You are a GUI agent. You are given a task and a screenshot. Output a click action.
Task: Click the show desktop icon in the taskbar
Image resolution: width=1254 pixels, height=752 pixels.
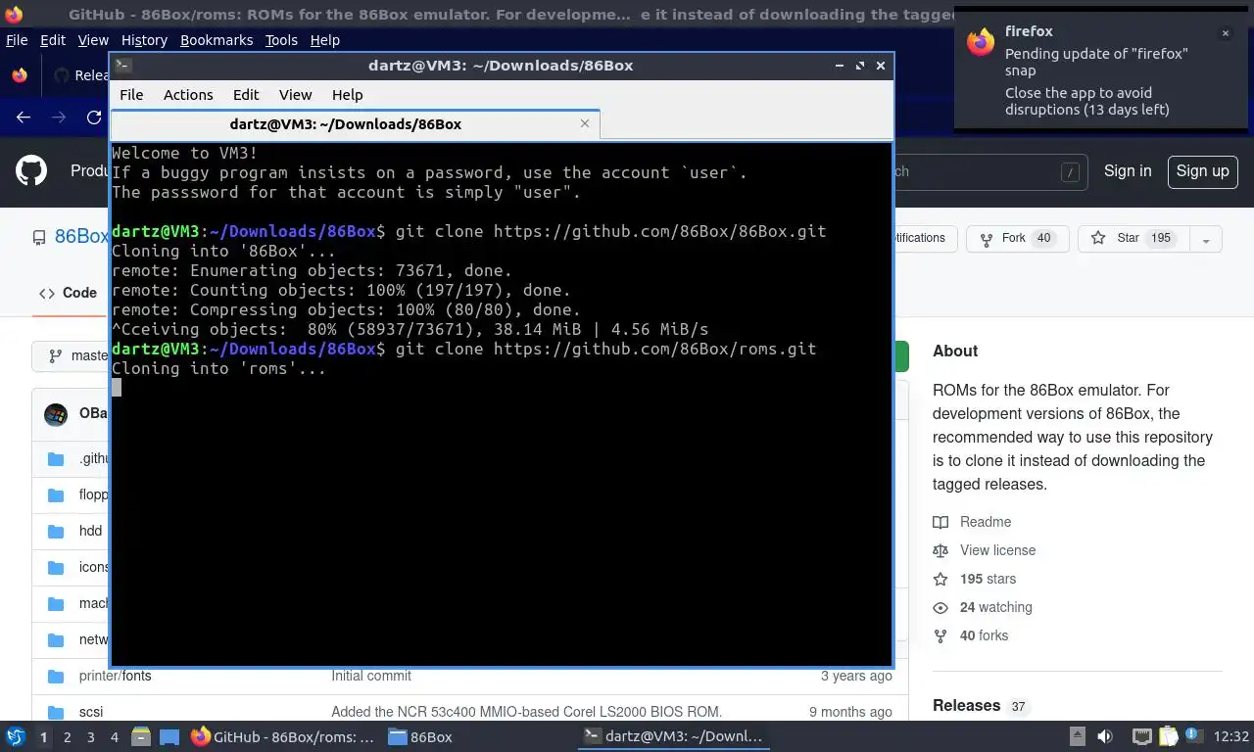[169, 736]
